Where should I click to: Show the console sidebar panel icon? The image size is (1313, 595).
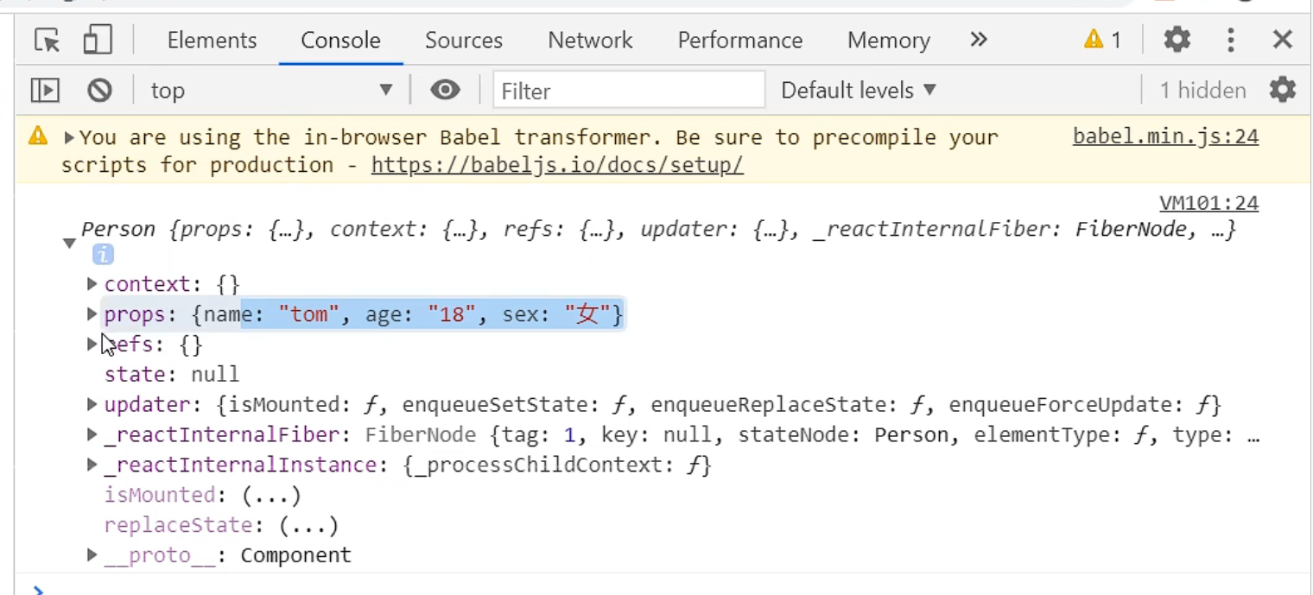(45, 90)
